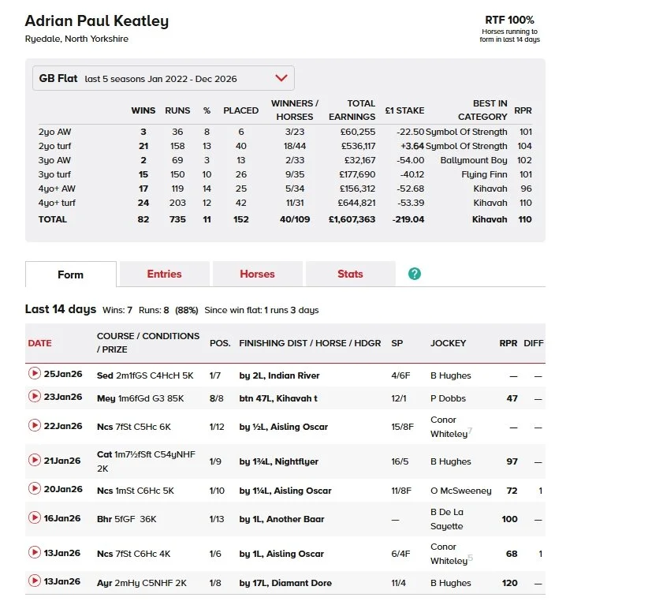Open the Stats tab
The width and height of the screenshot is (648, 605).
click(x=350, y=274)
